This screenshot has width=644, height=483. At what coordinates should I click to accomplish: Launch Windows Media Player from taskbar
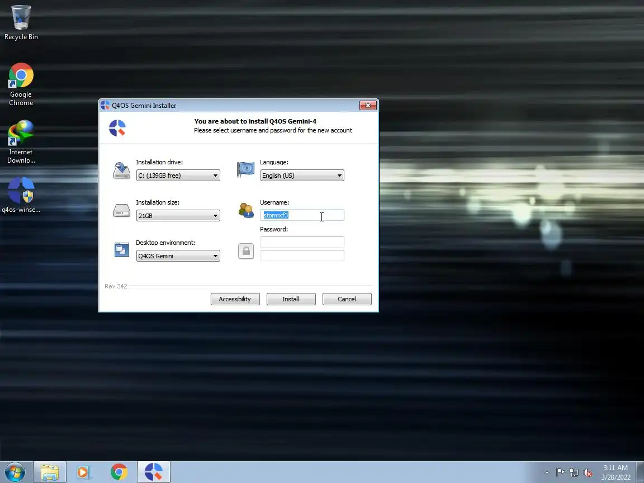click(x=84, y=472)
